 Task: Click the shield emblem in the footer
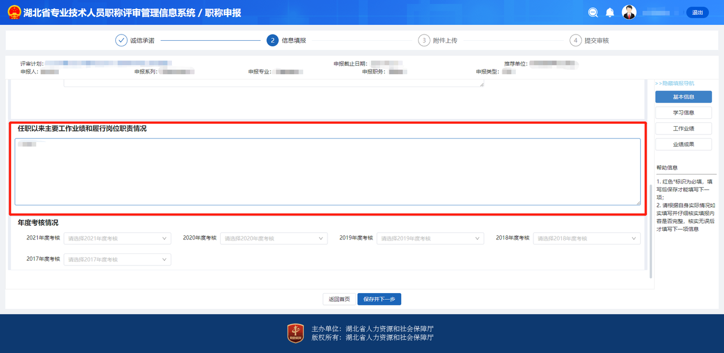coord(295,333)
